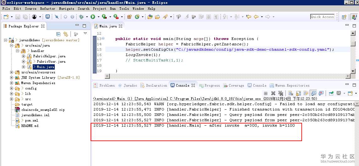Image resolution: width=359 pixels, height=166 pixels.
Task: Open the Navigate menu
Action: (x=66, y=9)
